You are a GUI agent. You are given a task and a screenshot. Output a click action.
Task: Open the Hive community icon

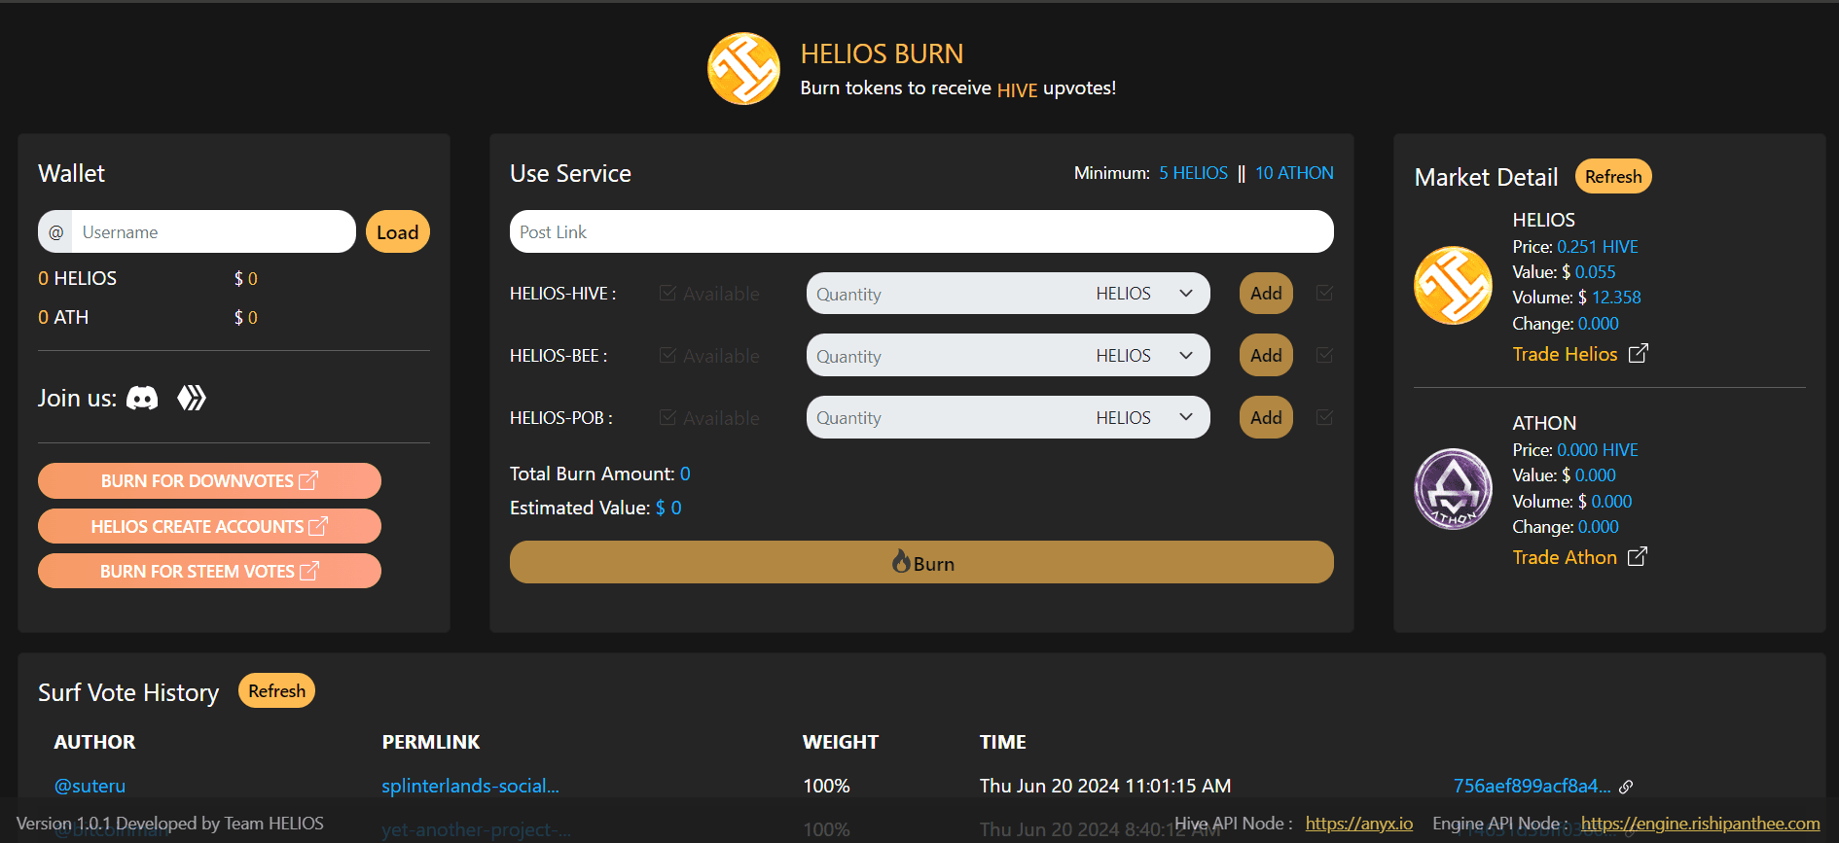click(x=192, y=398)
